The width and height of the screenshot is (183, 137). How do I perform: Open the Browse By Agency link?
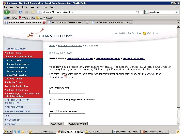point(108,59)
